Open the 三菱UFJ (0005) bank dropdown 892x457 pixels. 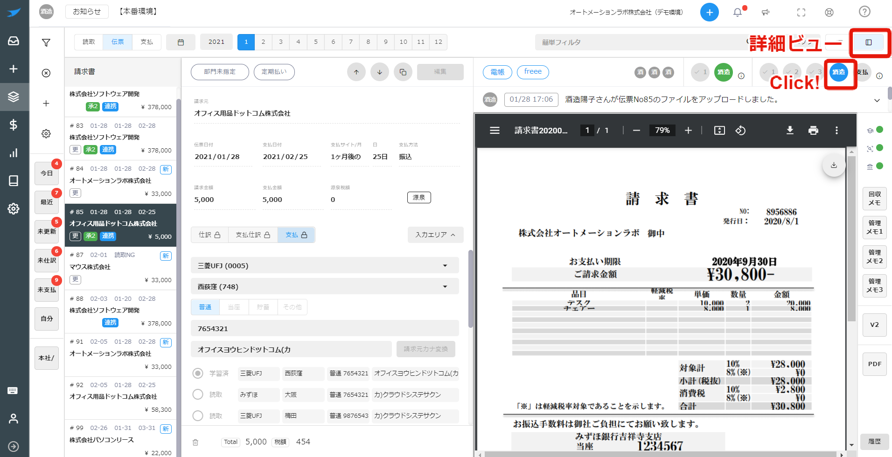point(325,265)
